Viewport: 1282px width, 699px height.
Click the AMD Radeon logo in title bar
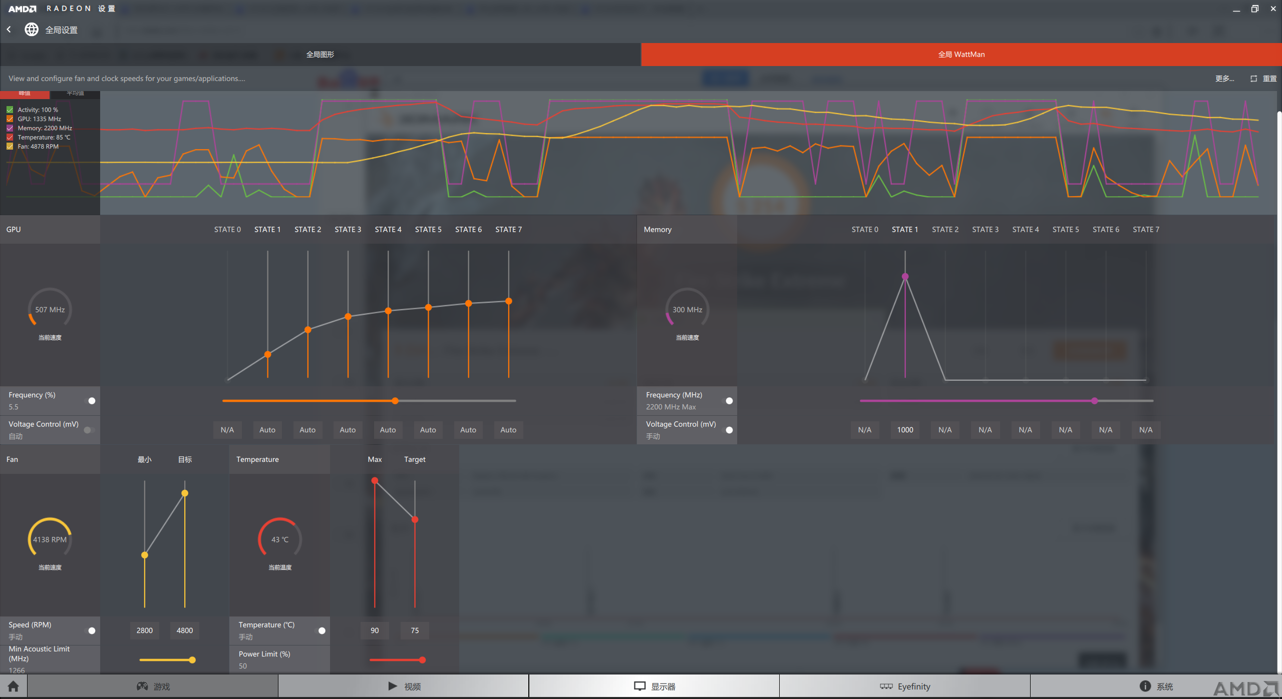23,9
